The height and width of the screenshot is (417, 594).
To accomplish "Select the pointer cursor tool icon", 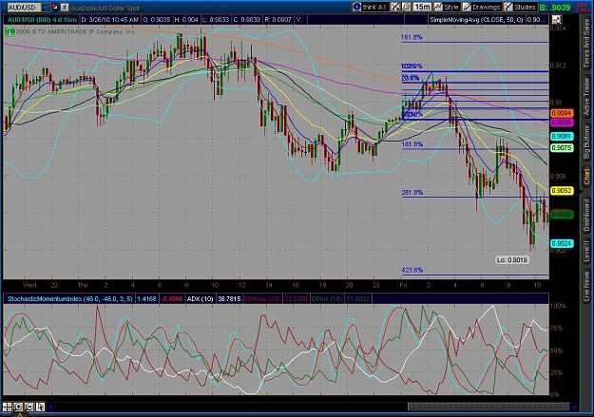I will coord(40,407).
